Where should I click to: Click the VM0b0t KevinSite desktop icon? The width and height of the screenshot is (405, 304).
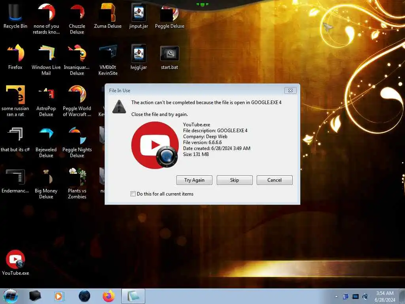pos(108,60)
